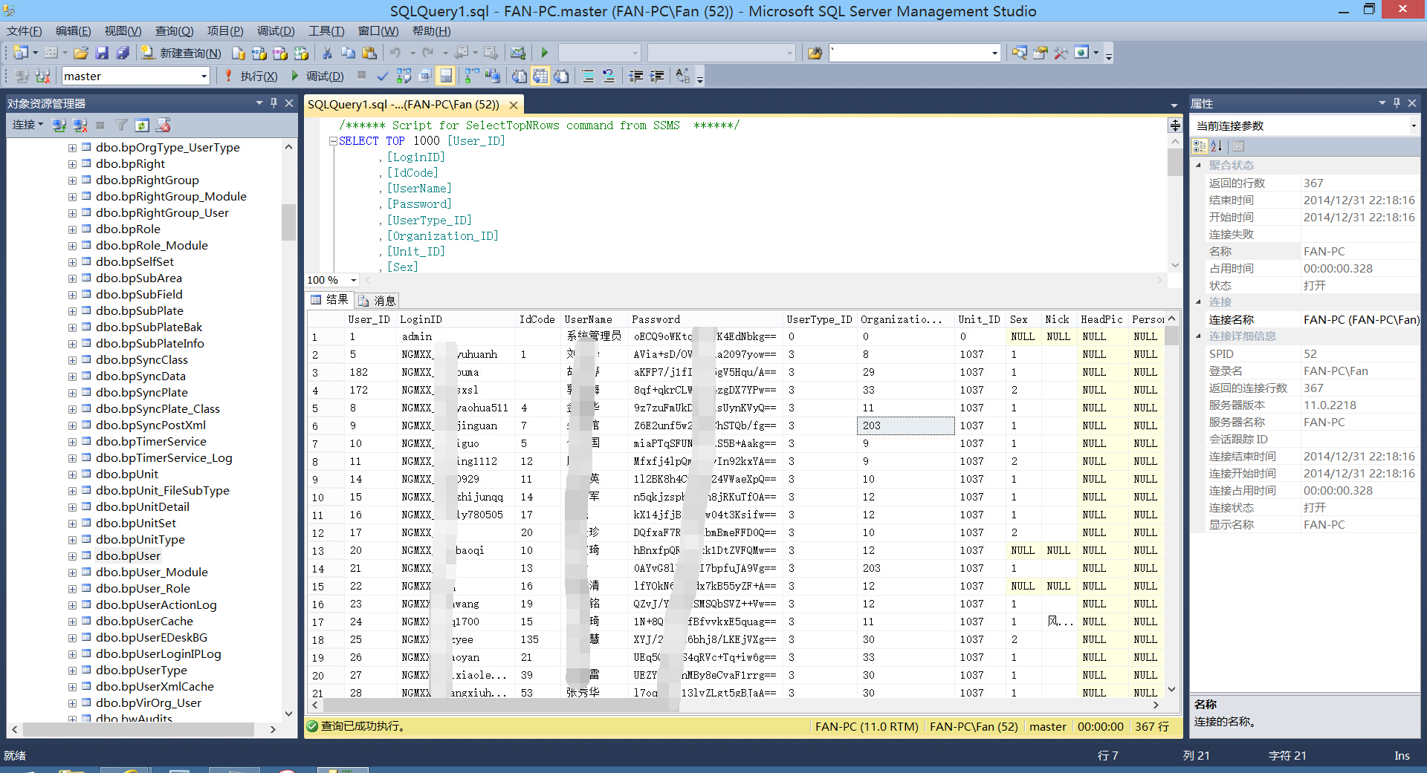
Task: Open the 连接 dropdown in Object Explorer
Action: tap(27, 125)
